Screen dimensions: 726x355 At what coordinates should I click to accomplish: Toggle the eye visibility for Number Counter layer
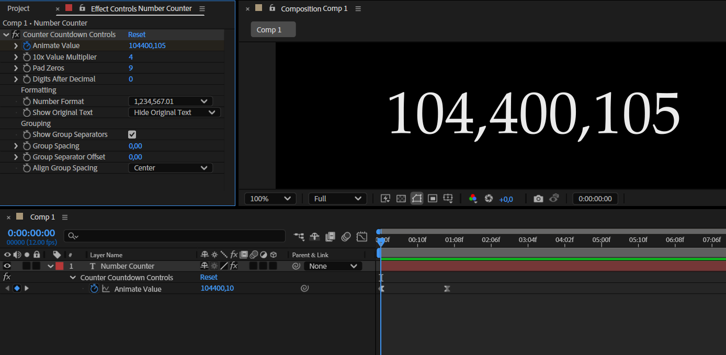click(7, 266)
